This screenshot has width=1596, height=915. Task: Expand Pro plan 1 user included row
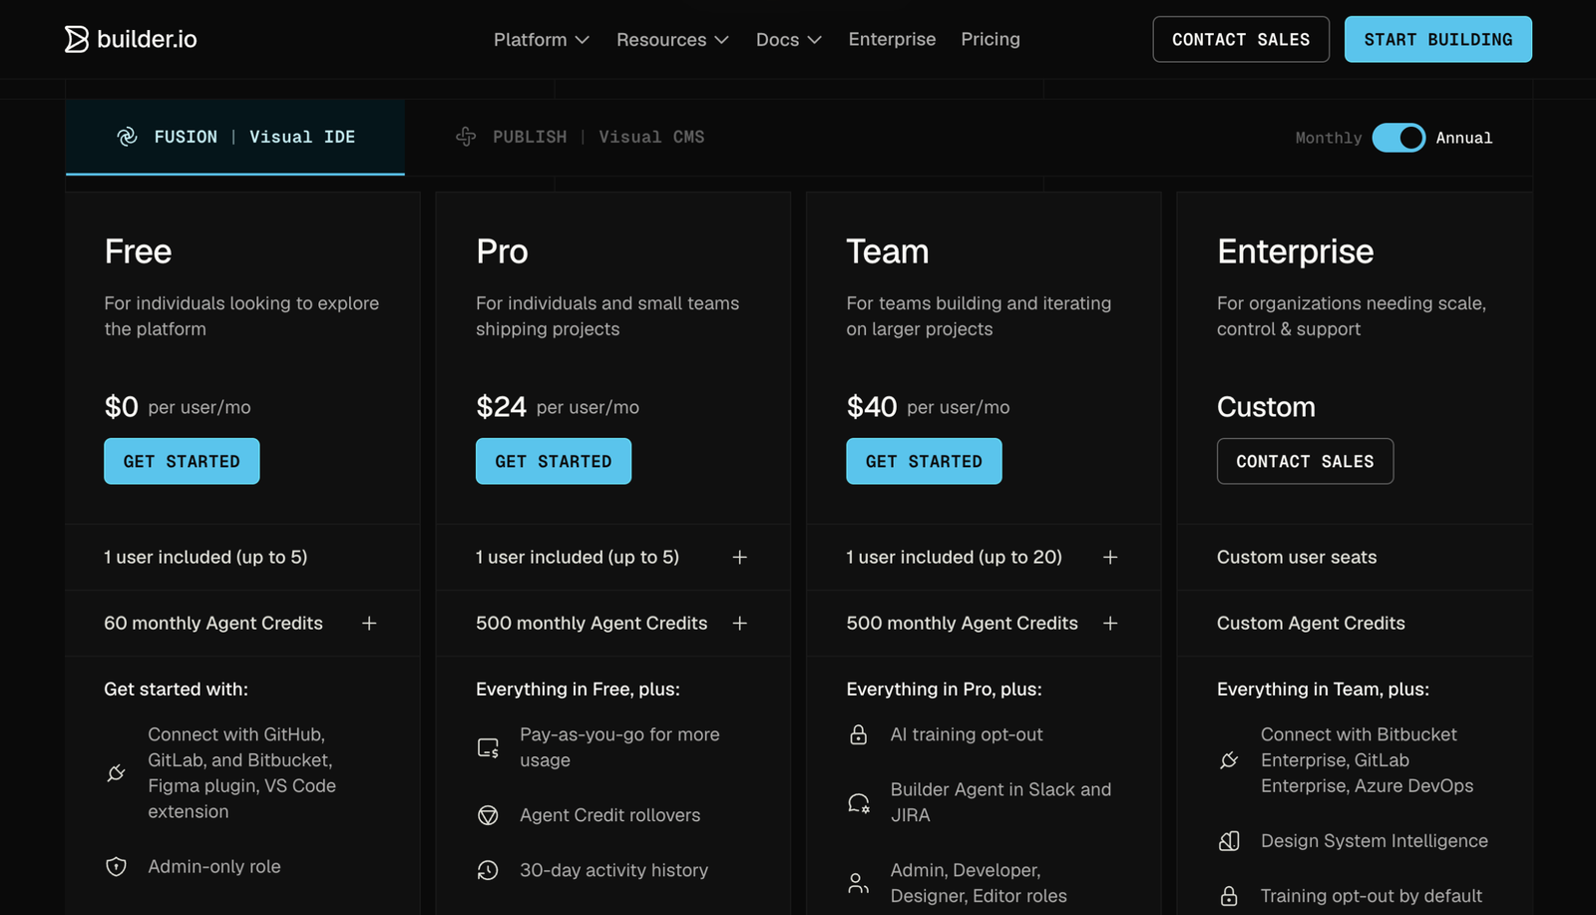(x=739, y=557)
